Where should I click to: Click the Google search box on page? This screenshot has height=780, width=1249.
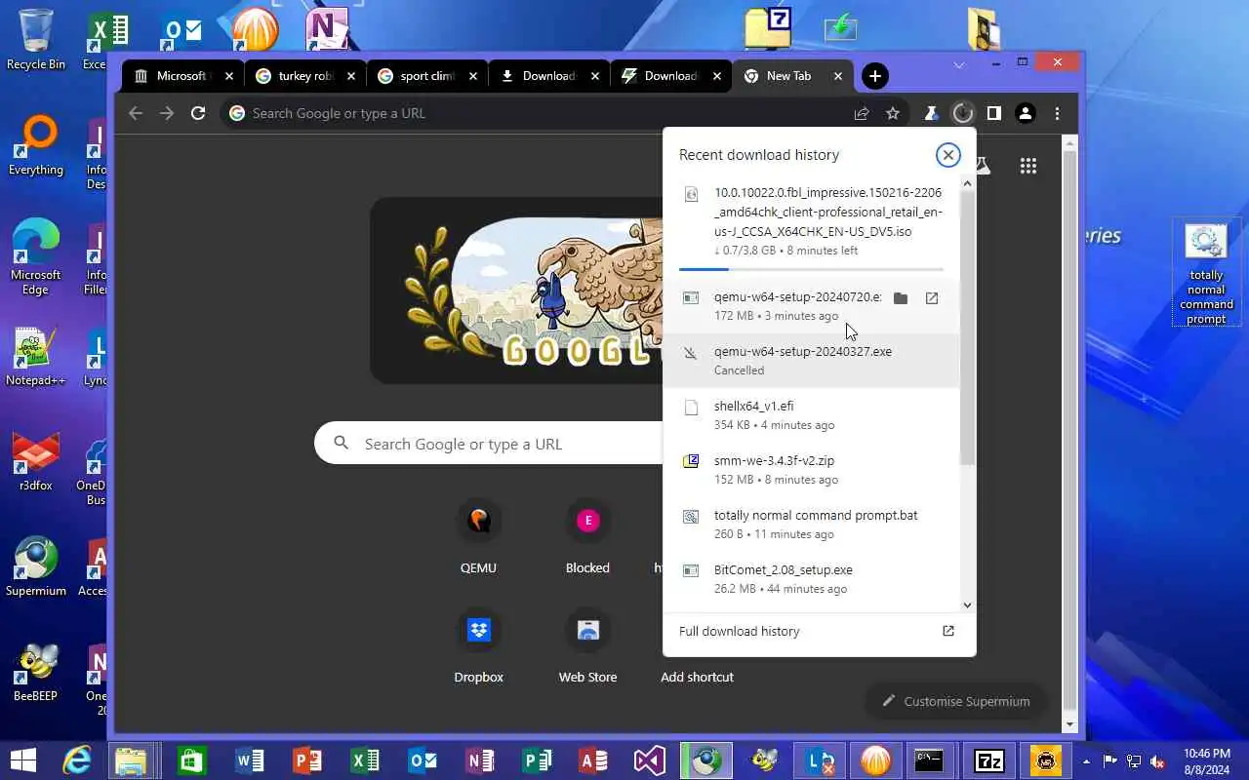coord(488,444)
